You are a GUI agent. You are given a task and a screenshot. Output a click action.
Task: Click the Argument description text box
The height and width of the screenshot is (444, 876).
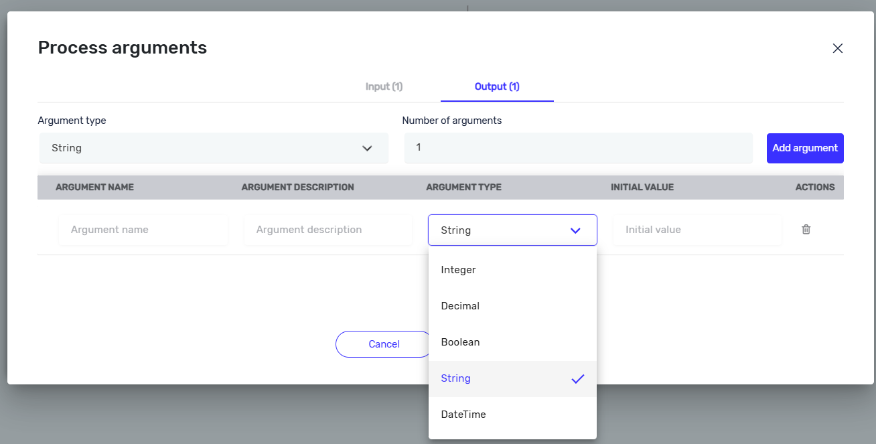click(x=328, y=230)
